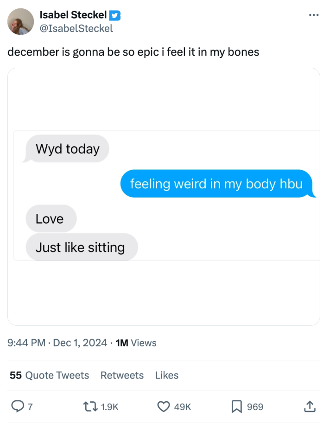
Task: Open tweet actions from the ellipsis menu
Action: (314, 15)
